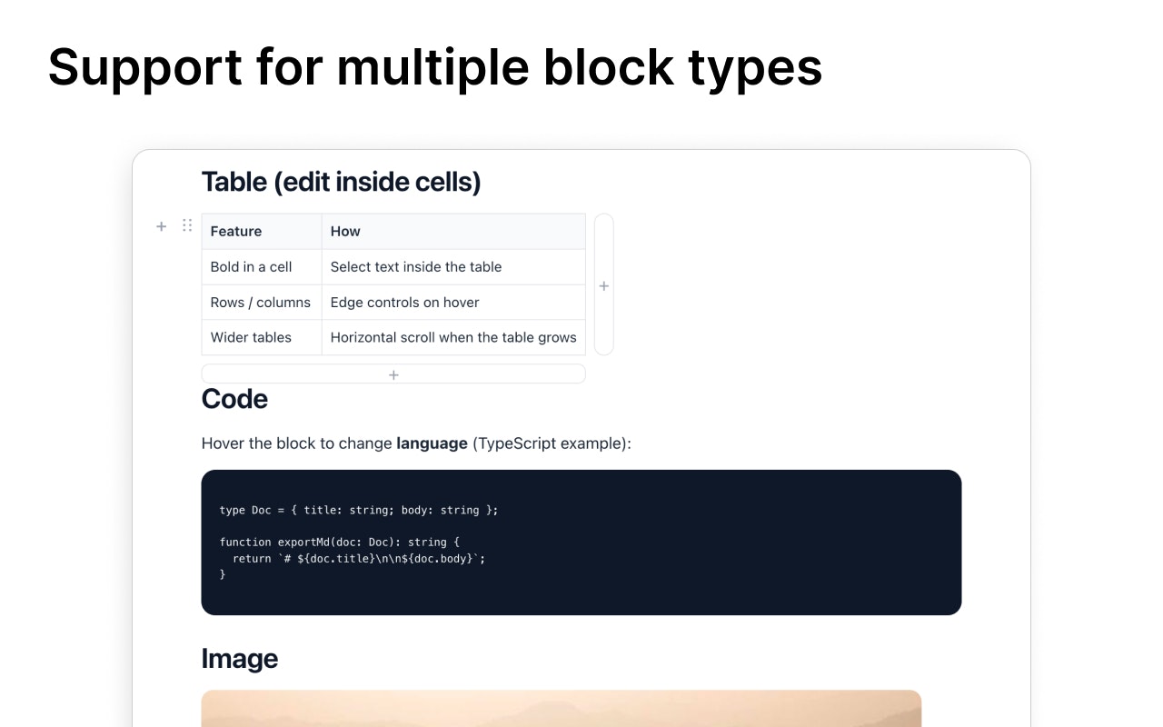
Task: Click the add block plus icon
Action: coord(161,226)
